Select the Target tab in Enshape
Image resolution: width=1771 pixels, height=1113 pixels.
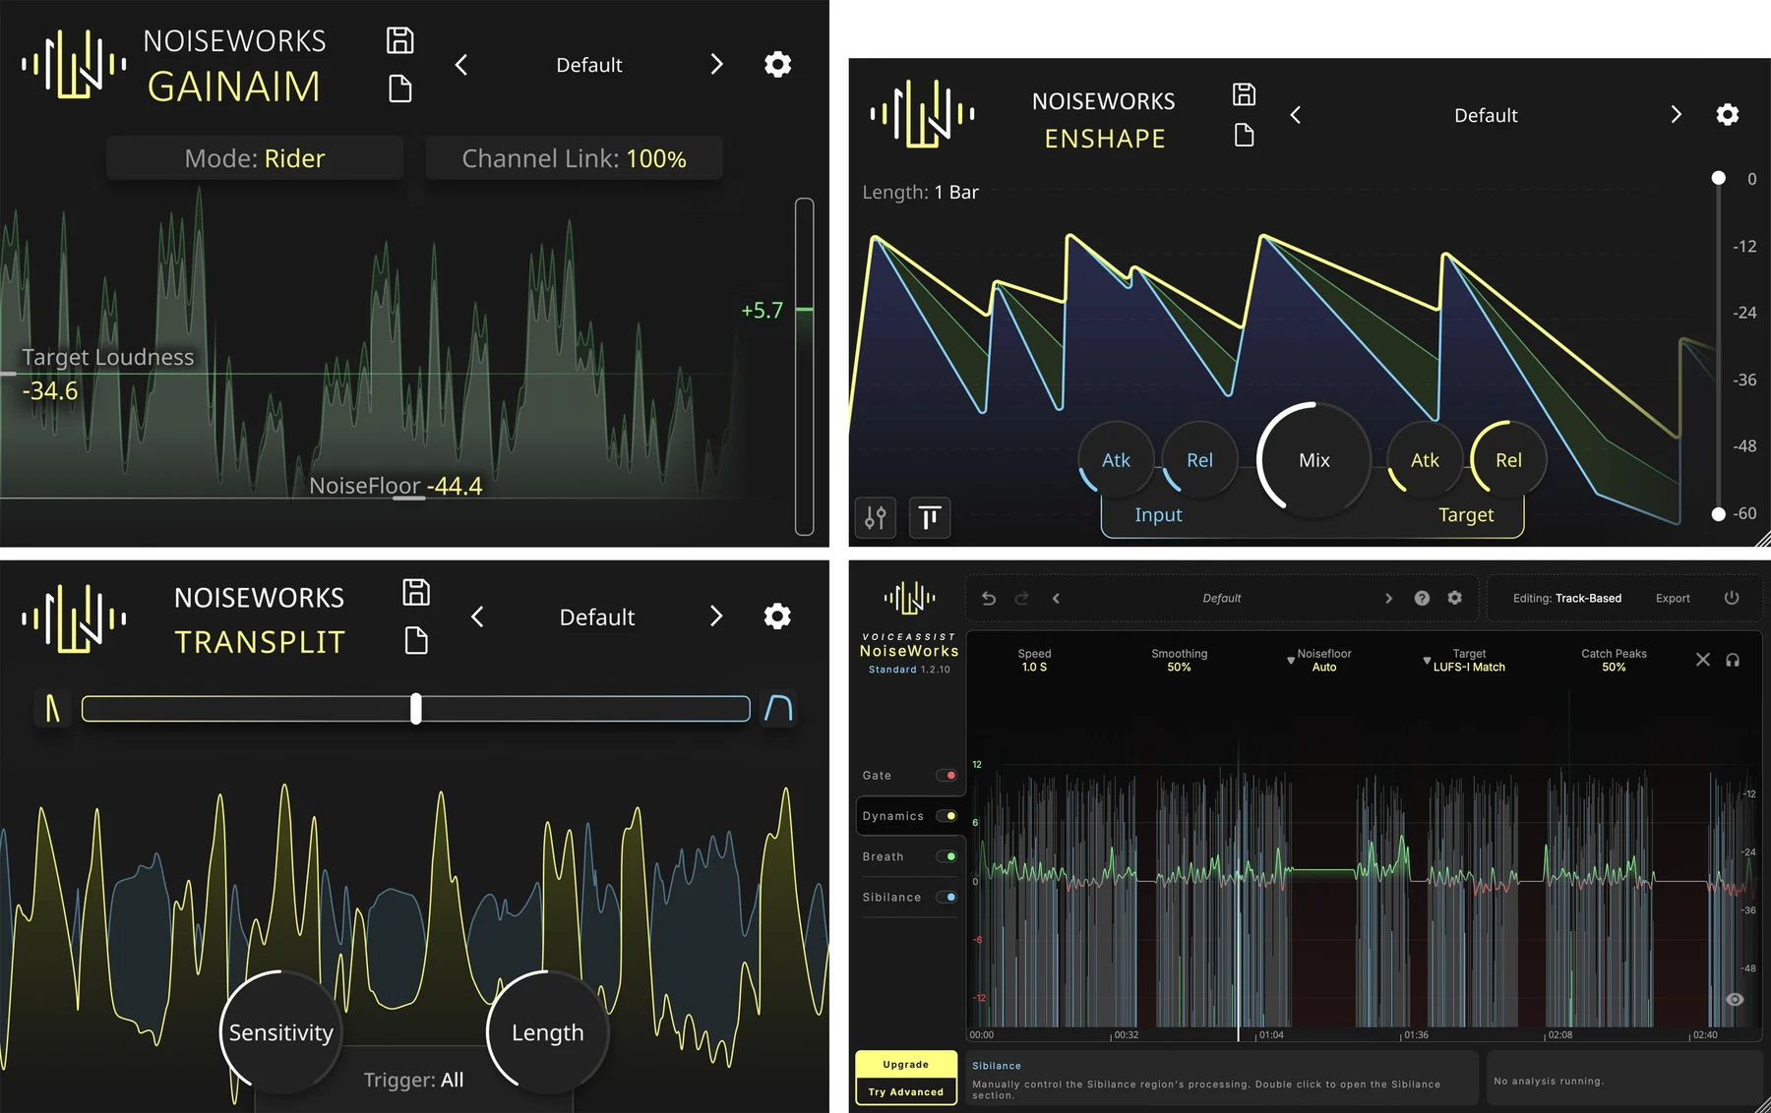[x=1466, y=515]
